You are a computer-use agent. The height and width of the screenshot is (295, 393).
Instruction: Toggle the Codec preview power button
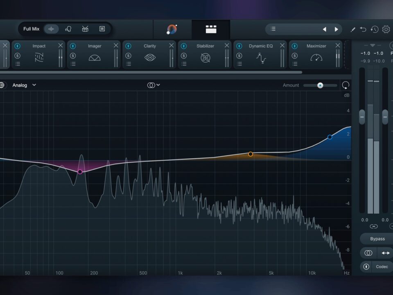366,267
